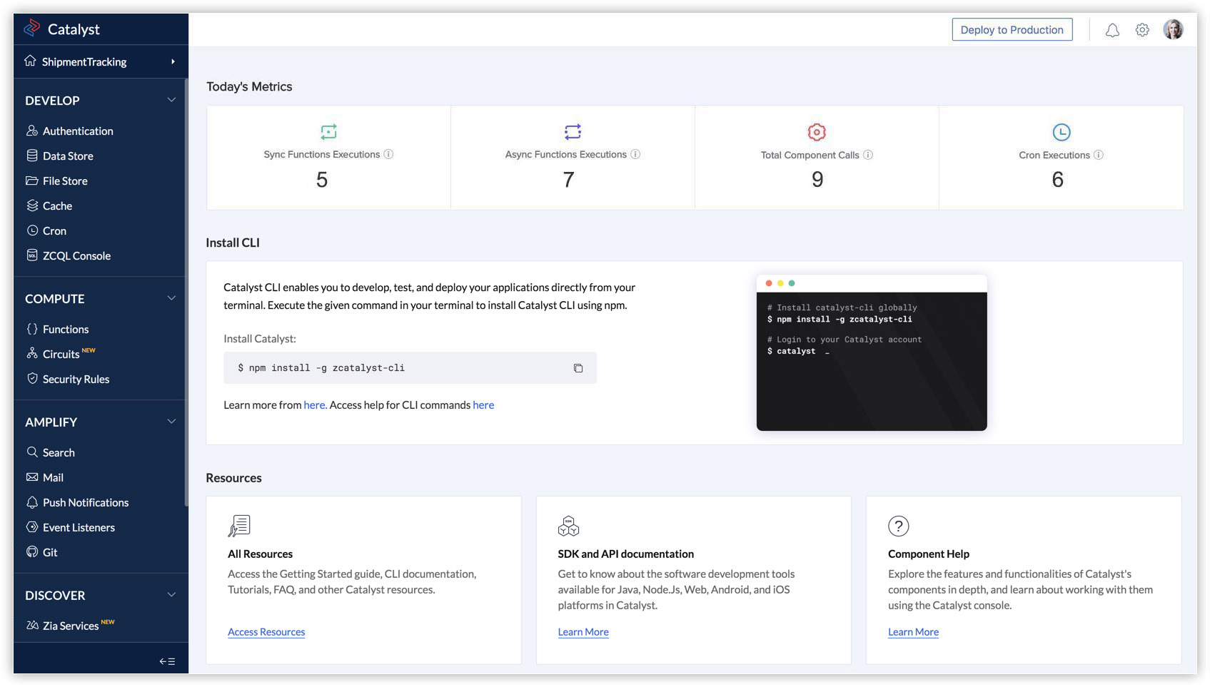1210x687 pixels.
Task: Click the Data Store database icon
Action: pyautogui.click(x=32, y=156)
